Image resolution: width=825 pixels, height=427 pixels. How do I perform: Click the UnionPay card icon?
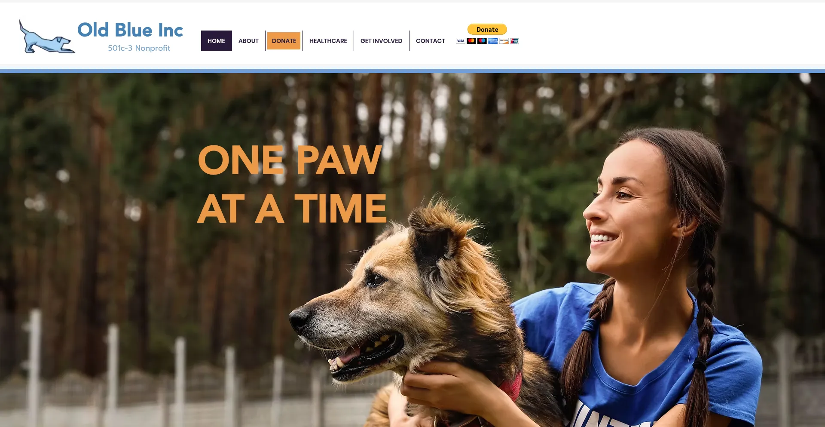(514, 41)
